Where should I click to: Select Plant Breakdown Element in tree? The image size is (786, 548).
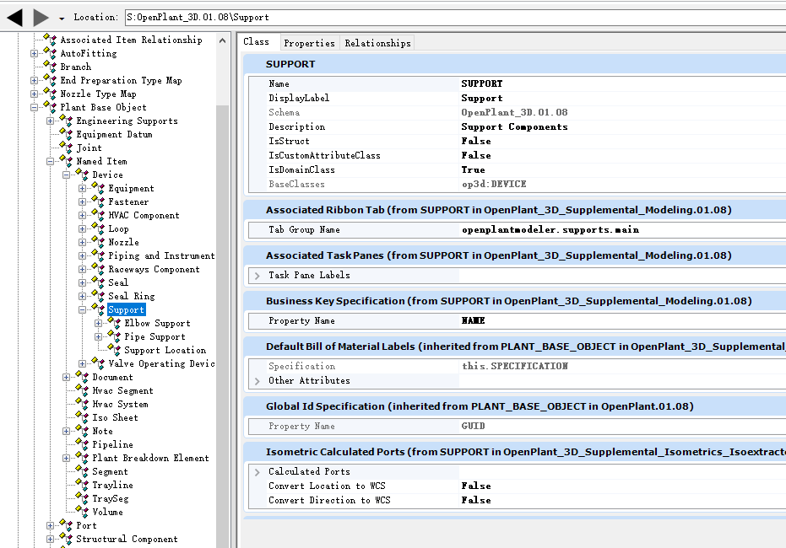pyautogui.click(x=150, y=458)
